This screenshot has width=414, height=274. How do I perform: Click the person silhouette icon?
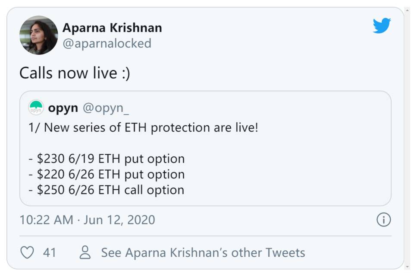tap(85, 252)
